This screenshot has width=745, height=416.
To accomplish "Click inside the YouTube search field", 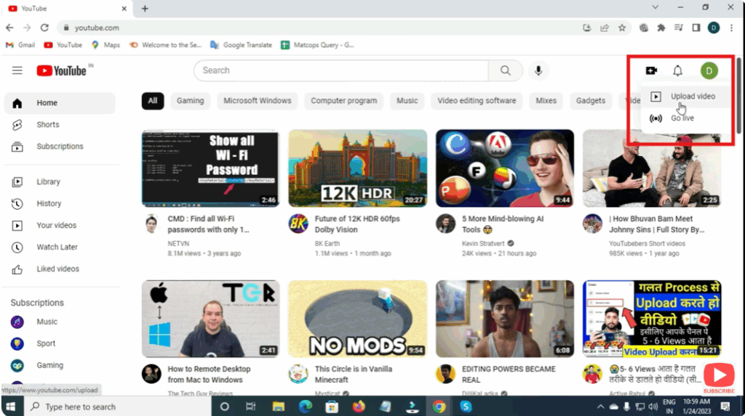I will click(x=342, y=70).
